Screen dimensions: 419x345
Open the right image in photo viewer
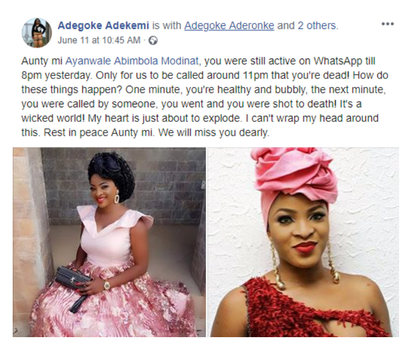coord(303,242)
